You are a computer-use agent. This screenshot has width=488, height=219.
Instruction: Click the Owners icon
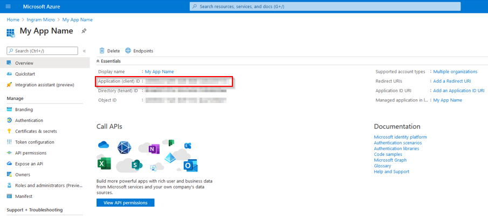pyautogui.click(x=9, y=174)
